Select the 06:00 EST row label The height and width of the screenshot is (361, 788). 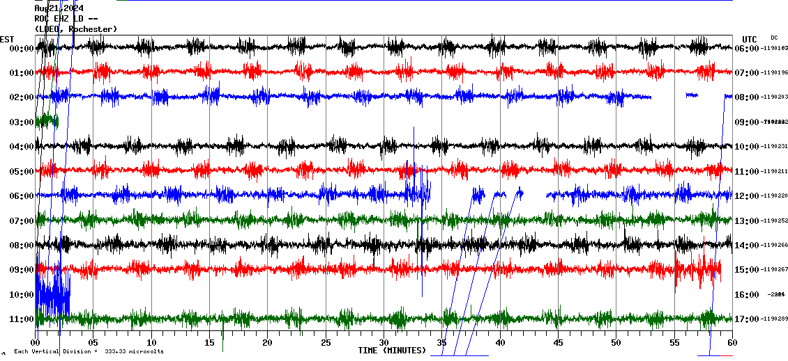[x=22, y=196]
